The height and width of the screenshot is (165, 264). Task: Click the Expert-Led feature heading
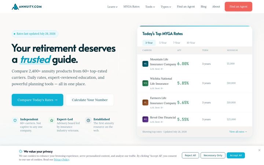click(65, 119)
